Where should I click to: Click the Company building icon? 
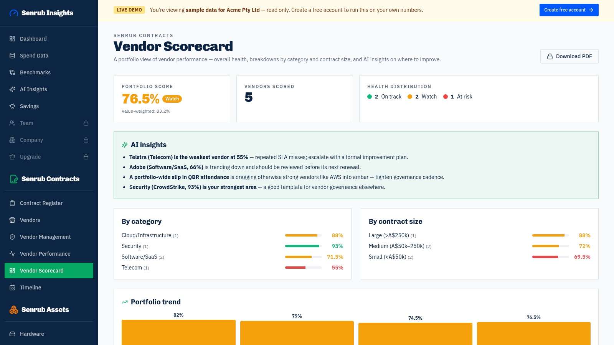[12, 140]
